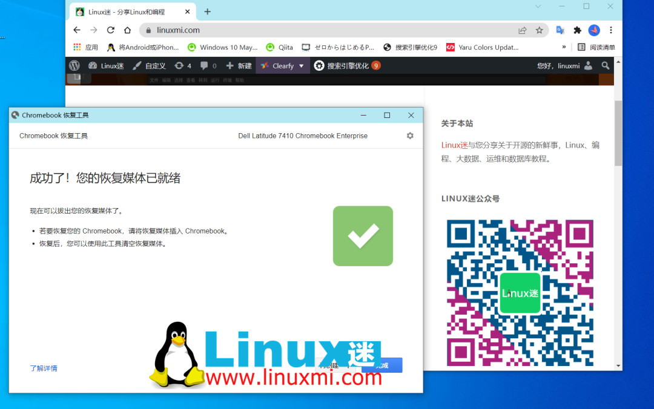654x409 pixels.
Task: Open the apps (应用) bookmark shortcut
Action: click(x=85, y=47)
